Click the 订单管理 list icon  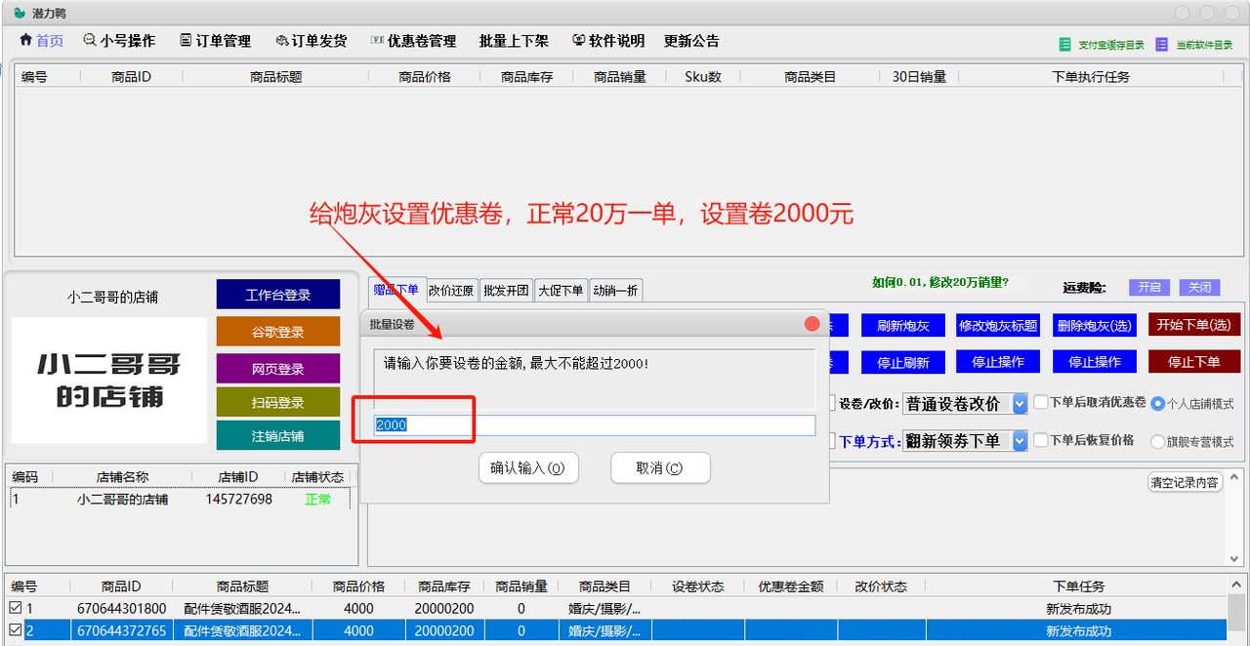click(x=186, y=40)
